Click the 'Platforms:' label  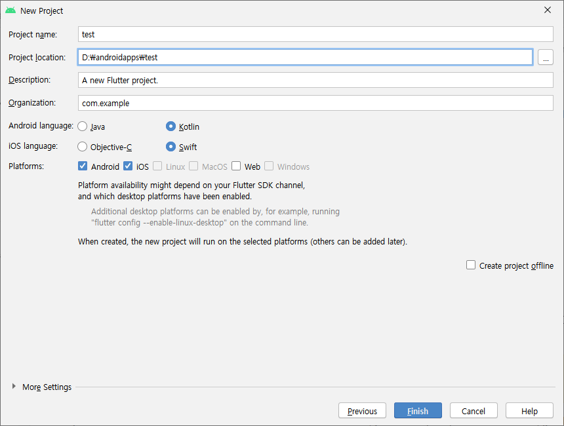(x=26, y=166)
